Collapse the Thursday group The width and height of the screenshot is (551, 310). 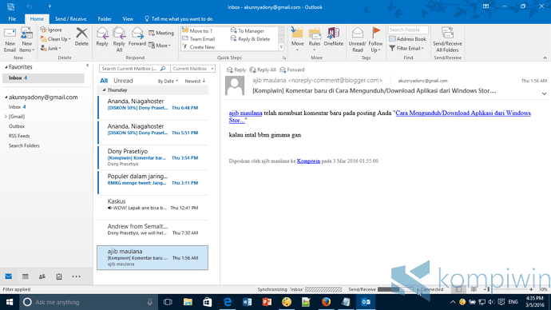pos(104,90)
